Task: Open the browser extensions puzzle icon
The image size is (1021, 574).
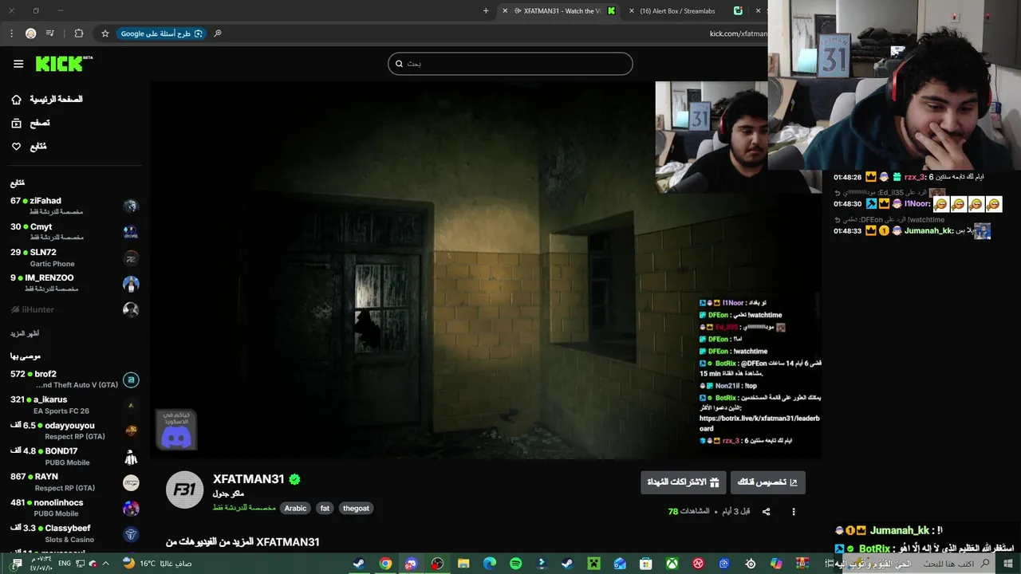Action: [x=78, y=33]
